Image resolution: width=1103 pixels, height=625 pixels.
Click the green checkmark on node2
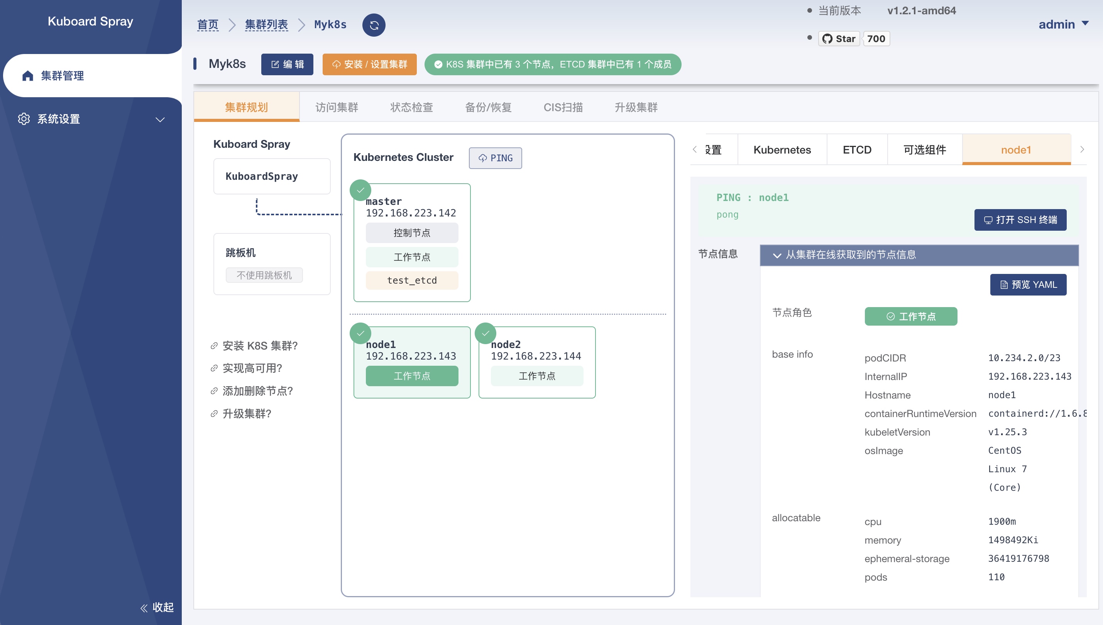[x=485, y=333]
